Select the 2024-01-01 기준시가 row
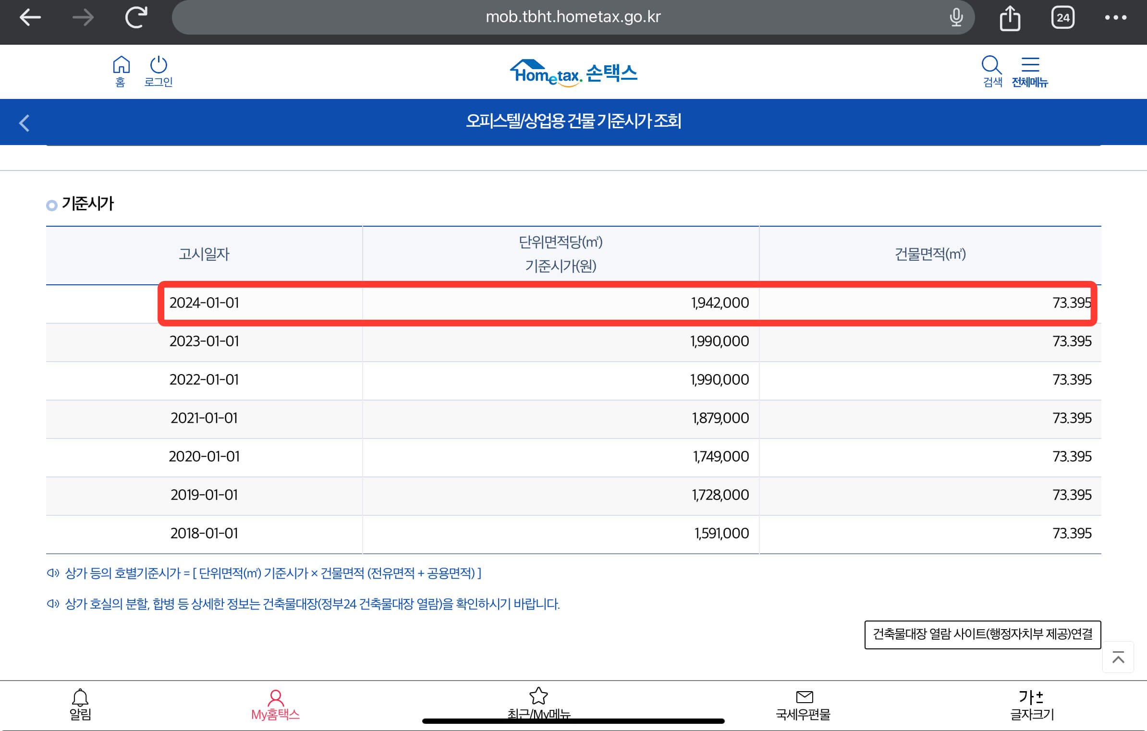 tap(627, 303)
